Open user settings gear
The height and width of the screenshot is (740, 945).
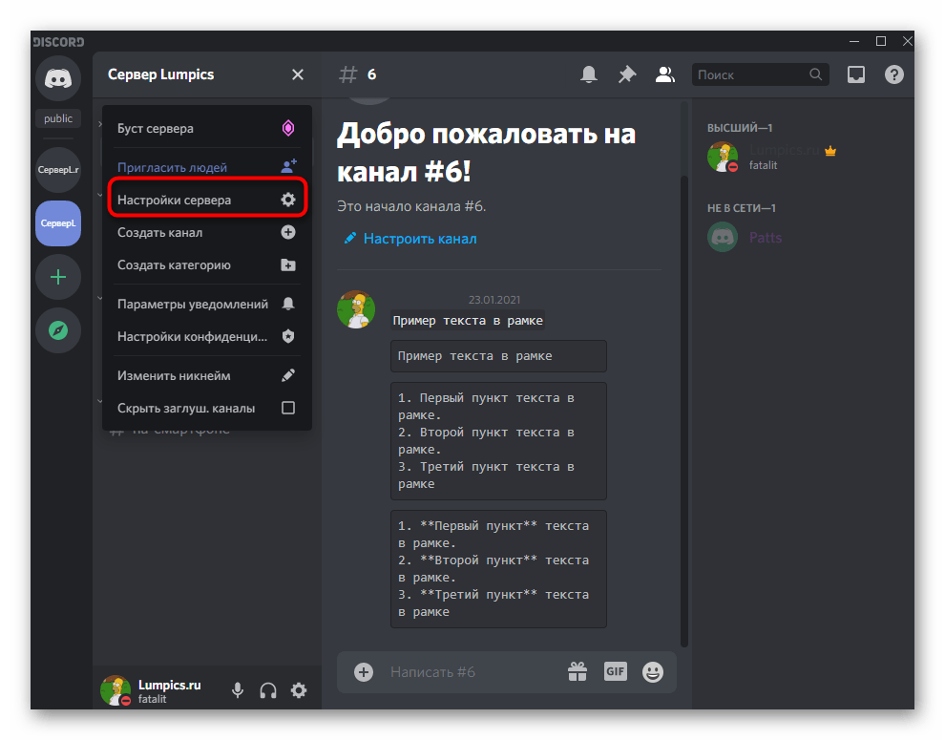(299, 690)
